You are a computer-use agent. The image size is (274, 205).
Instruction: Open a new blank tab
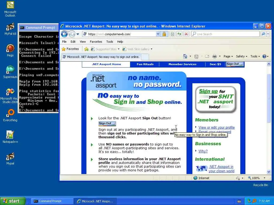click(x=145, y=57)
